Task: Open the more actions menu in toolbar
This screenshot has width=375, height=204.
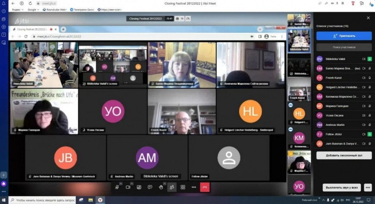Action: tap(194, 187)
